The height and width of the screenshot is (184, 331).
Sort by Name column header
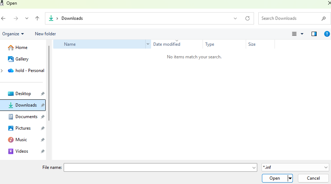tap(99, 44)
